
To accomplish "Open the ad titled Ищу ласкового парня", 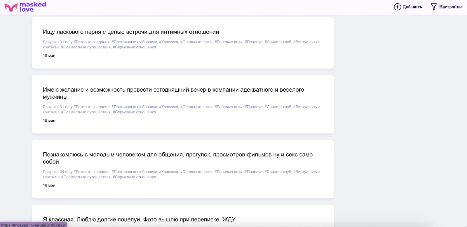I will (131, 32).
